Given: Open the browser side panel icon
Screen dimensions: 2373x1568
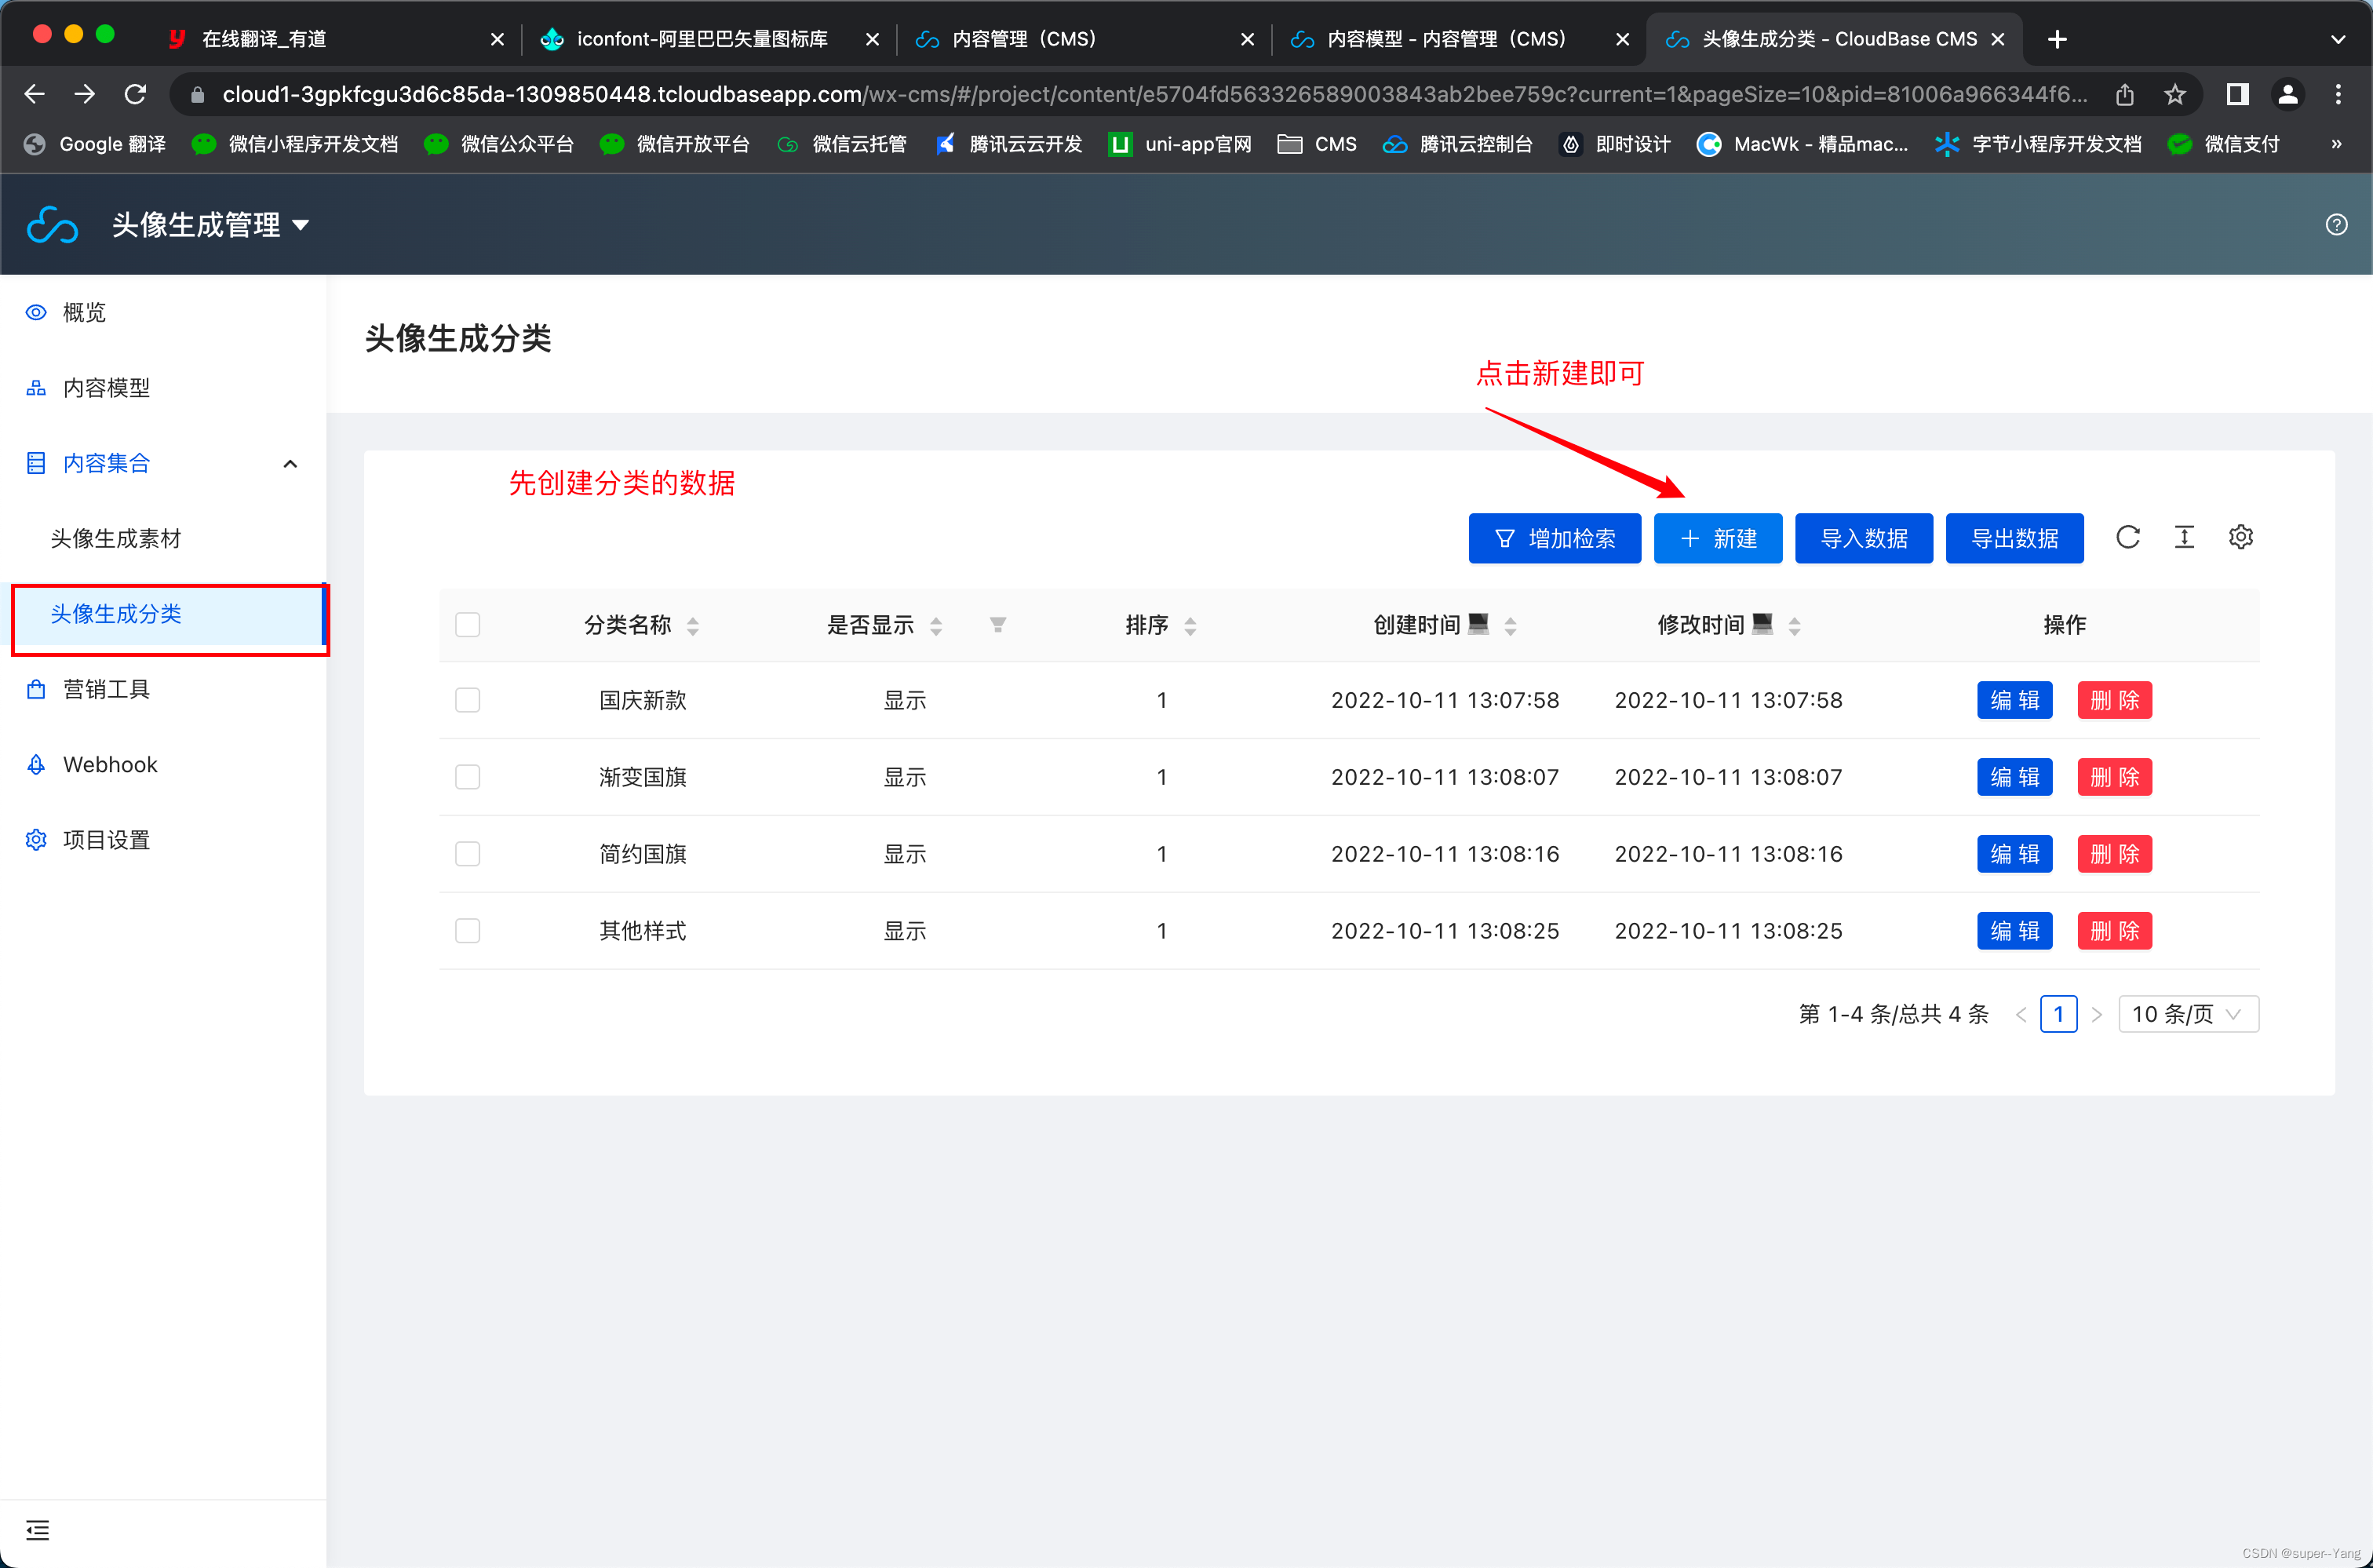Looking at the screenshot, I should coord(2238,94).
